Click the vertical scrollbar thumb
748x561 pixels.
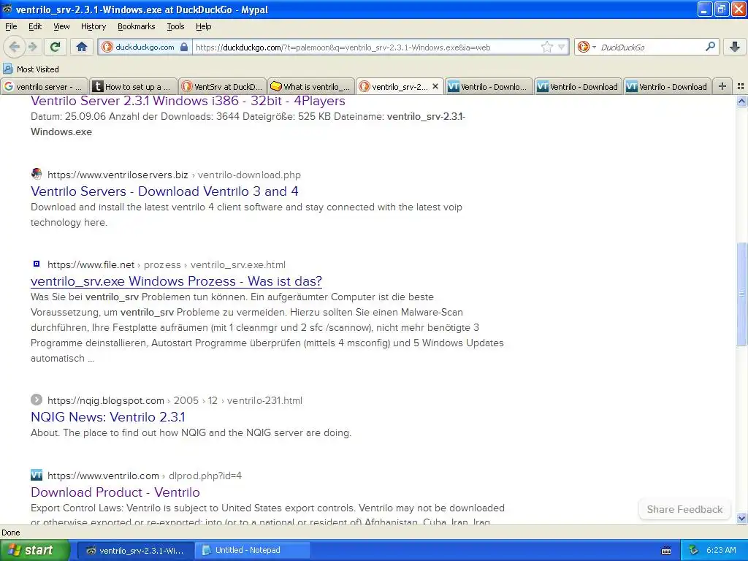click(741, 294)
